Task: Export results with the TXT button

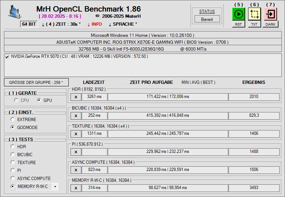Action: pyautogui.click(x=254, y=24)
